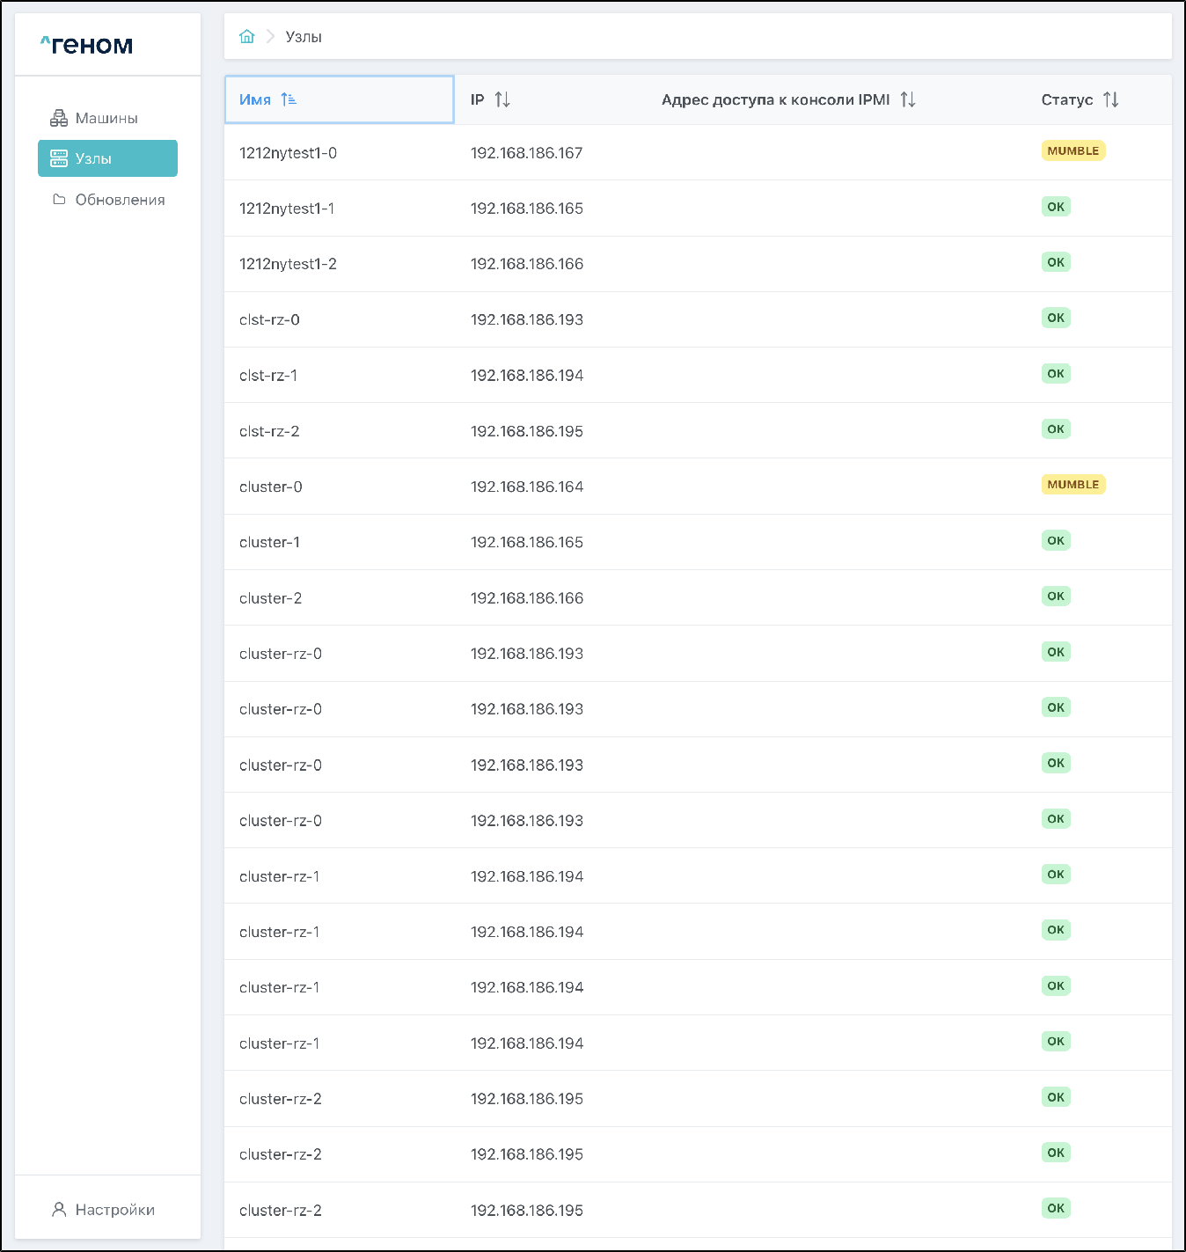The image size is (1186, 1252).
Task: Open Настройки at the sidebar bottom
Action: 114,1210
